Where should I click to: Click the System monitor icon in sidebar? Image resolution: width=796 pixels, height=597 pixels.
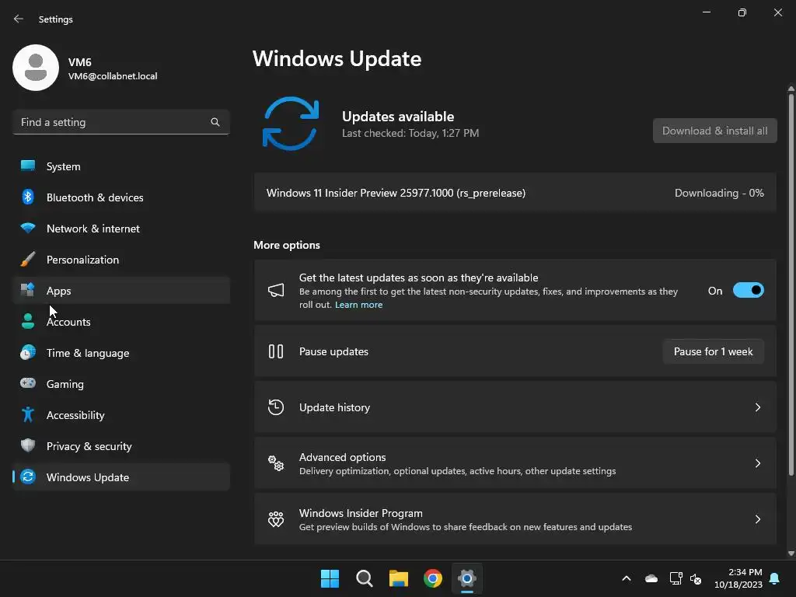point(28,166)
